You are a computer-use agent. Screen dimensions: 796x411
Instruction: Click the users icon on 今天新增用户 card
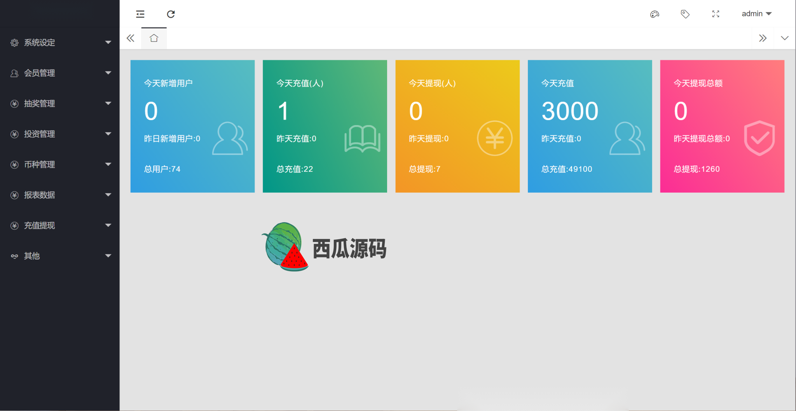(230, 138)
